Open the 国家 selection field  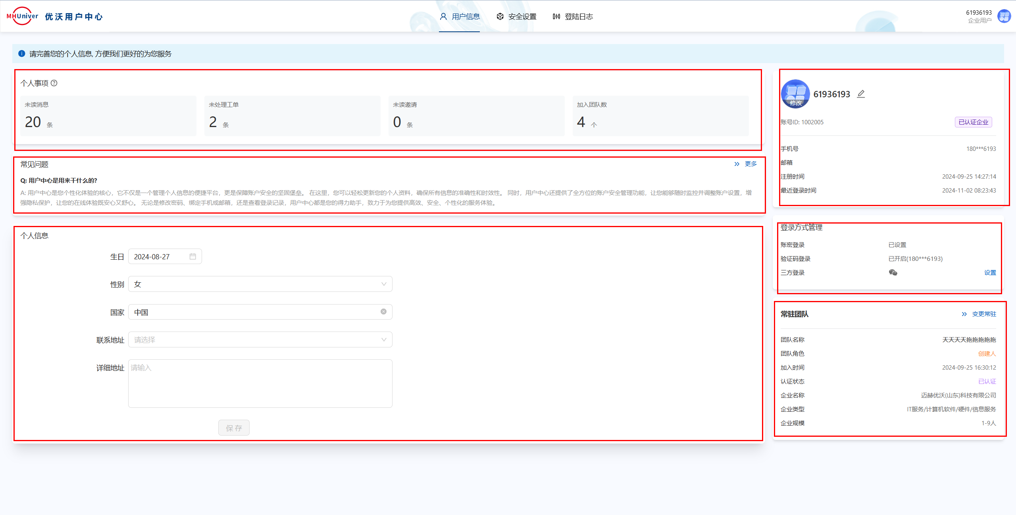pos(254,312)
